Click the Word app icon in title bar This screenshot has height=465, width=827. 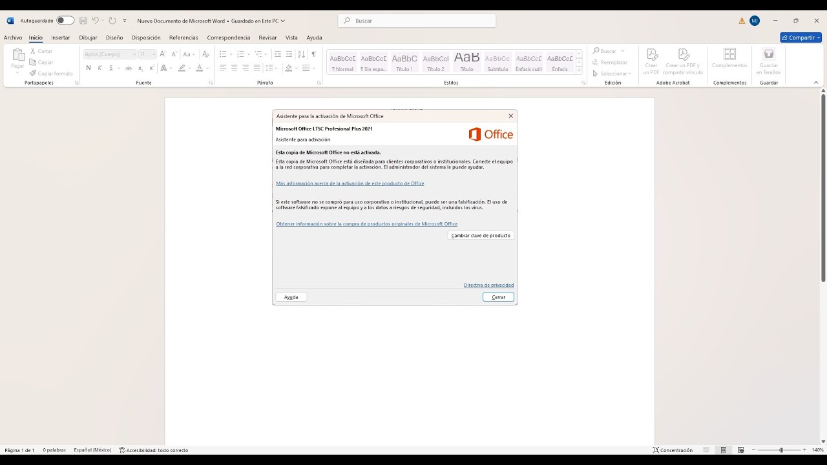tap(10, 21)
